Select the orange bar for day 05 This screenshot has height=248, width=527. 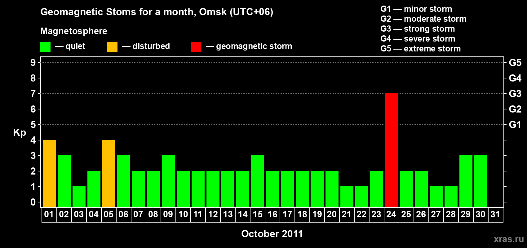click(x=109, y=173)
